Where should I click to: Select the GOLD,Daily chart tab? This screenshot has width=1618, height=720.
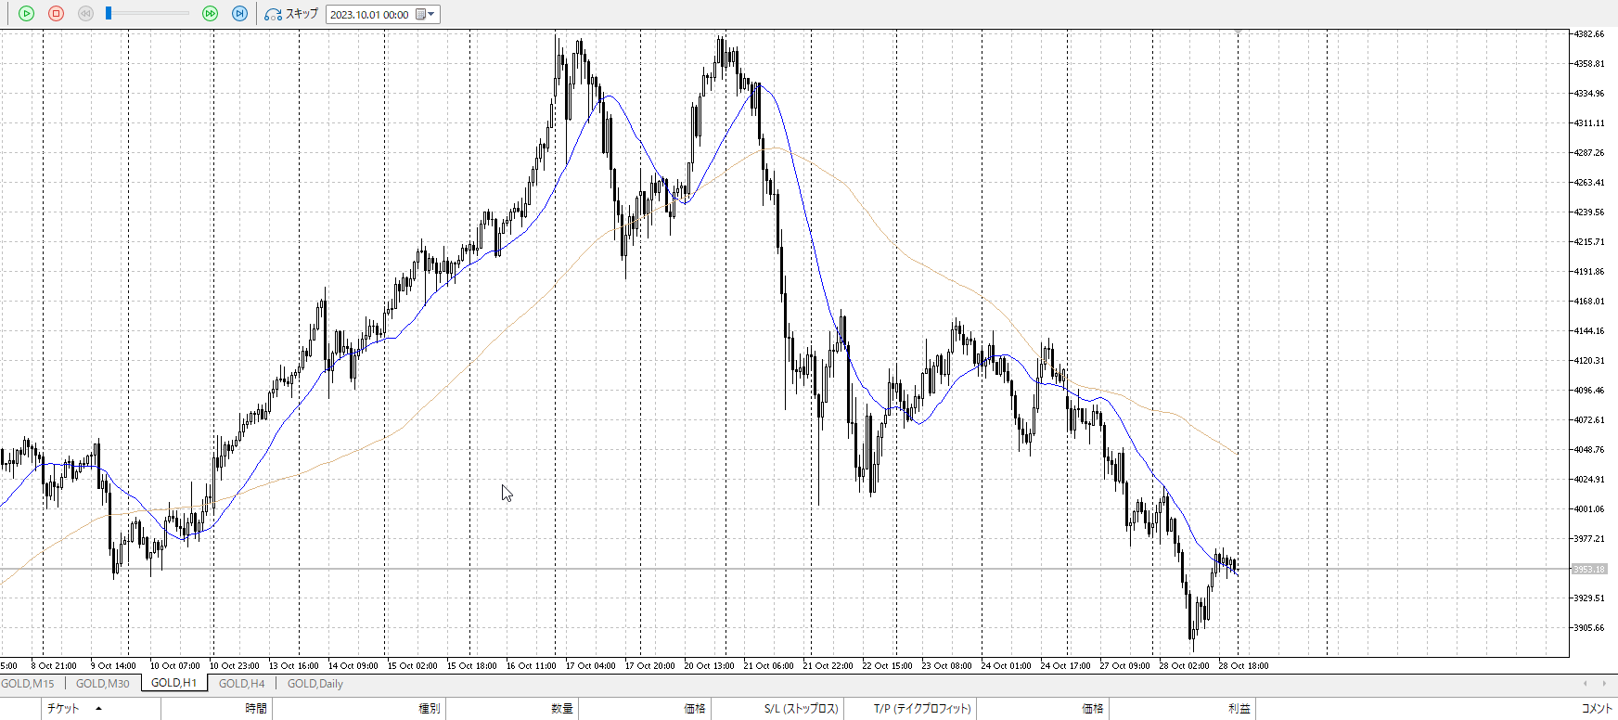(x=315, y=684)
